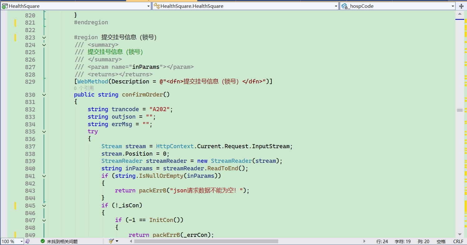Collapse the if block at line 841
This screenshot has height=245, width=467.
tap(44, 176)
